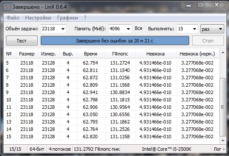Viewport: 229px width, 156px height.
Task: Expand the Память (МиБ) dropdown
Action: point(128,29)
